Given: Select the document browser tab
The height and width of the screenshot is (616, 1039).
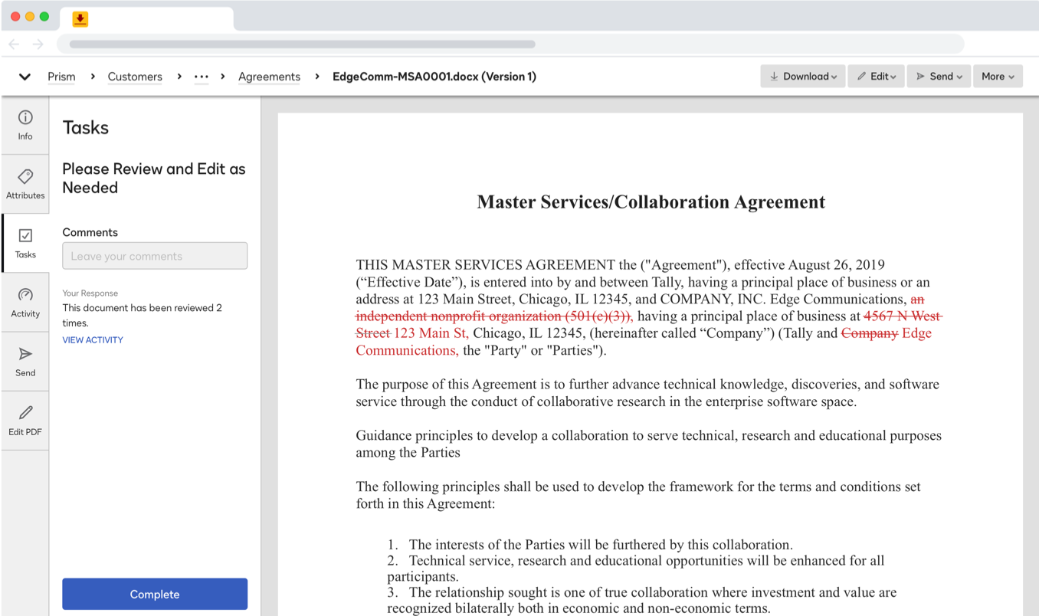Looking at the screenshot, I should tap(146, 19).
